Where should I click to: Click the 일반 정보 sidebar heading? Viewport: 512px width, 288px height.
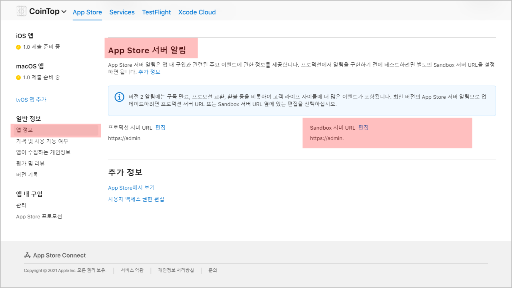tap(28, 119)
